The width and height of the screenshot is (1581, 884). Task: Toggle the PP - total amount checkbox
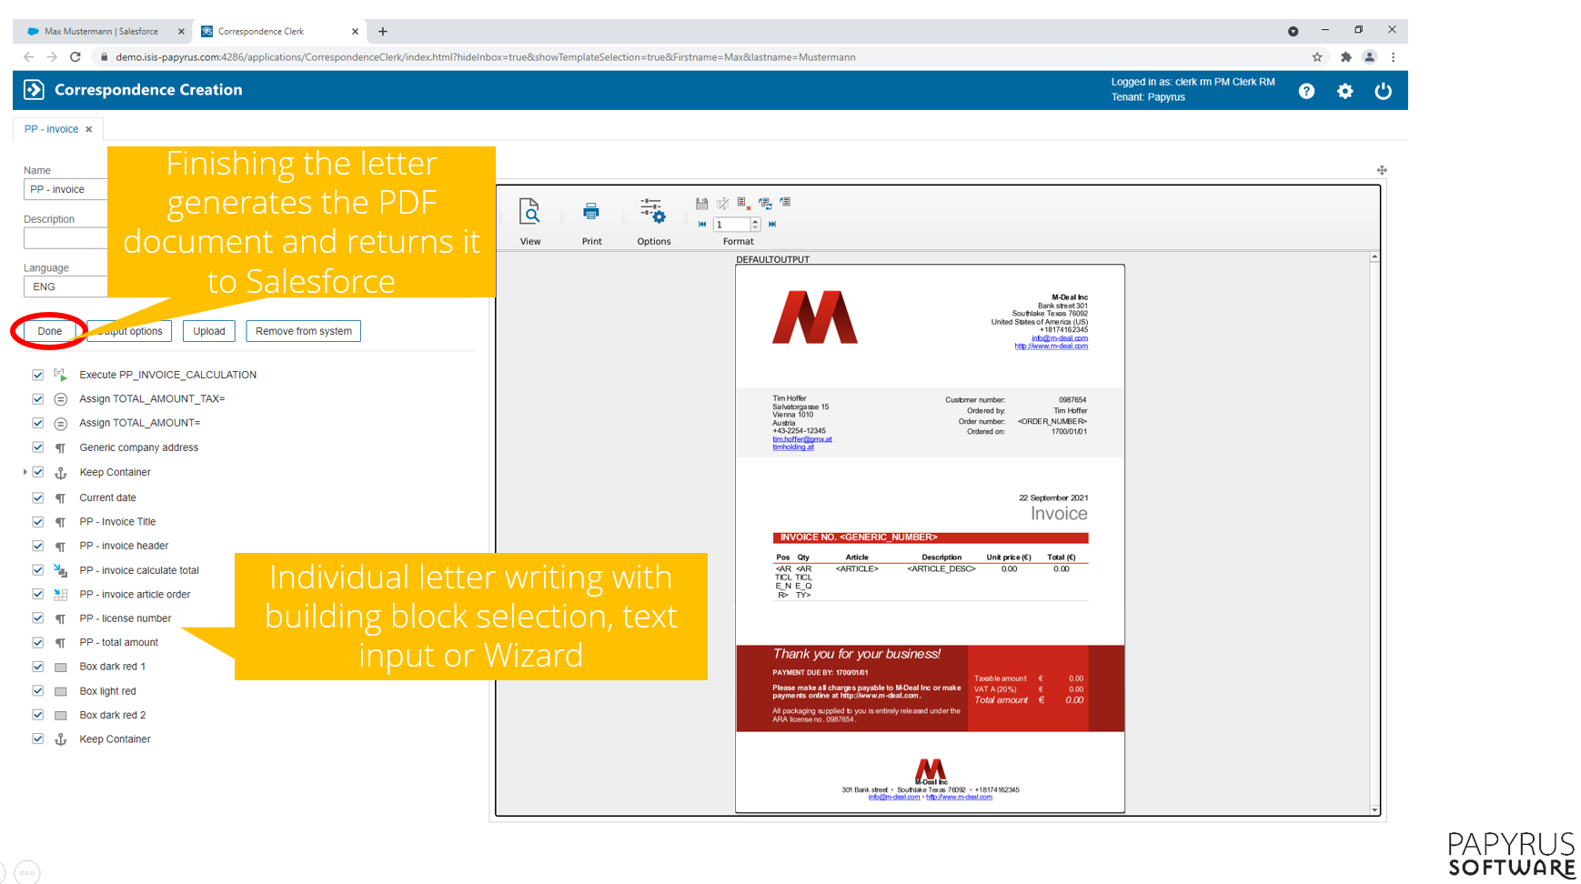pos(37,642)
